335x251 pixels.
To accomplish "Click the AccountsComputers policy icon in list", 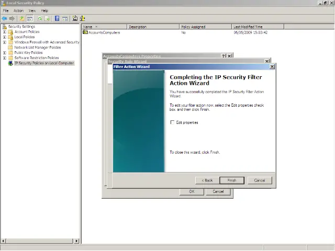I will [x=85, y=32].
